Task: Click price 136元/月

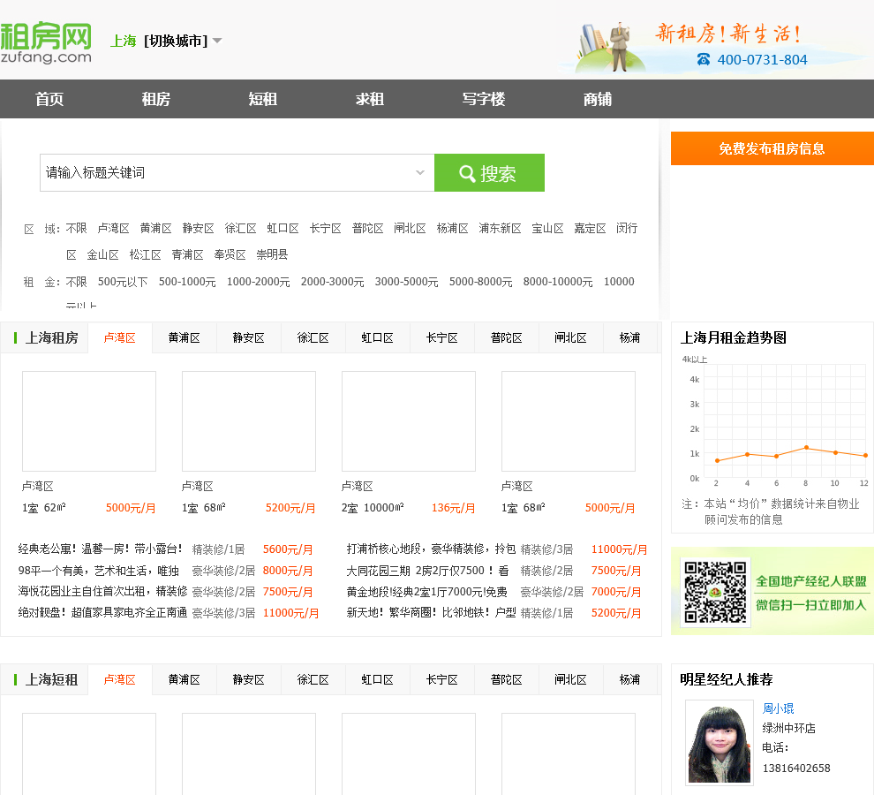Action: (x=453, y=508)
